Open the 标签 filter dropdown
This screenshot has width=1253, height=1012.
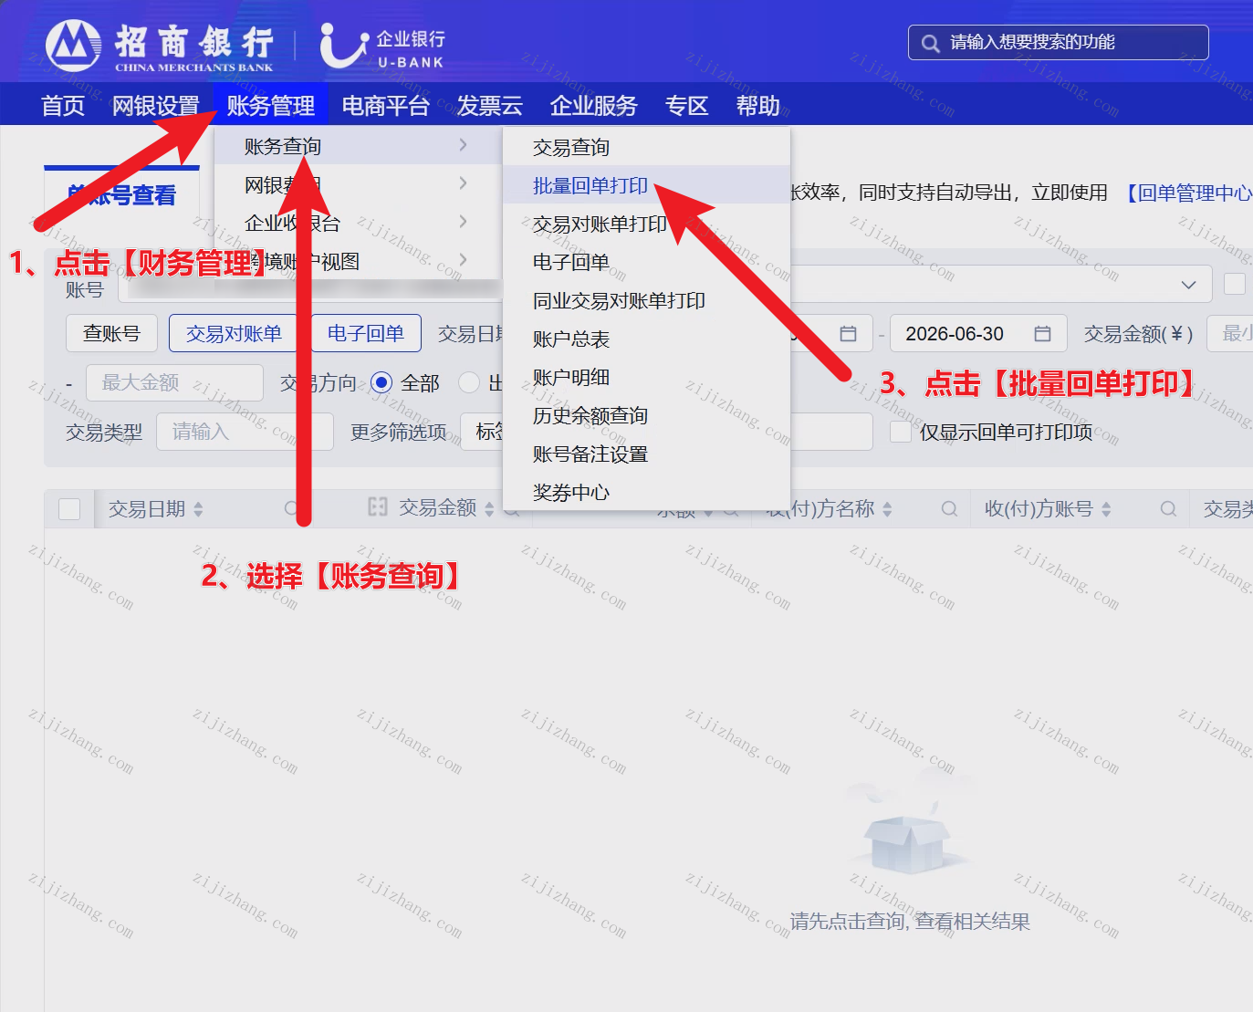483,432
